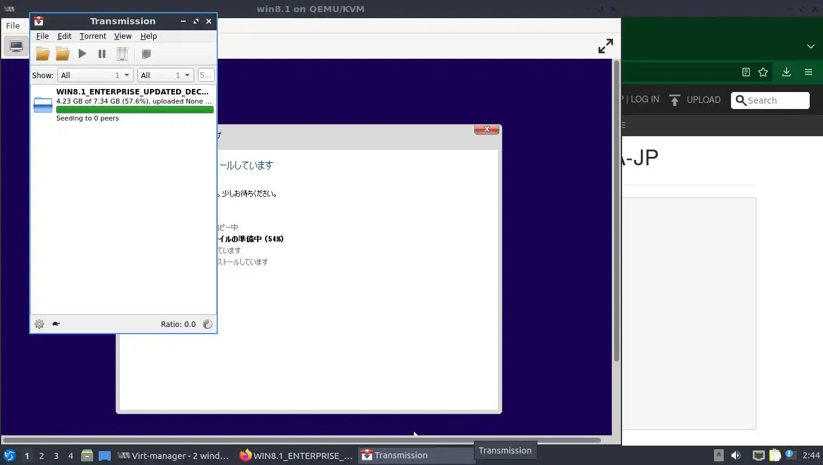Click the magnifier icon in Search box
The width and height of the screenshot is (823, 465).
tap(741, 101)
